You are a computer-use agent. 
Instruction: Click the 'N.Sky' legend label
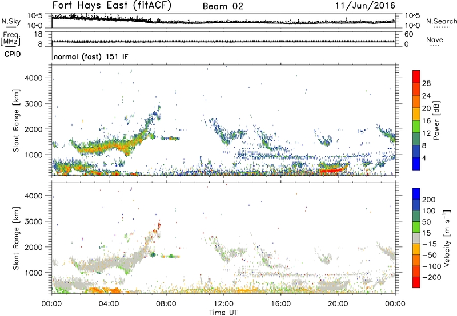point(11,21)
